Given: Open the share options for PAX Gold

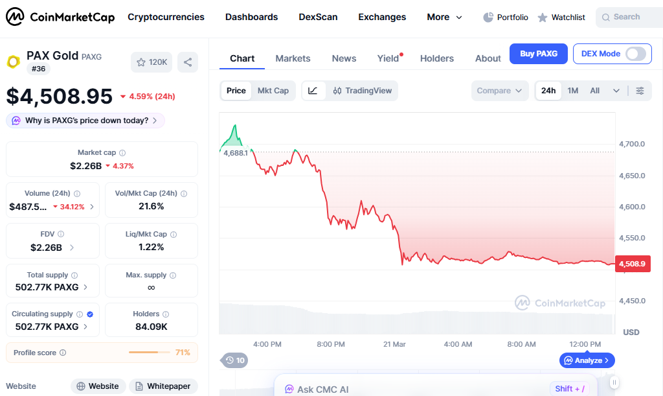Looking at the screenshot, I should point(188,62).
